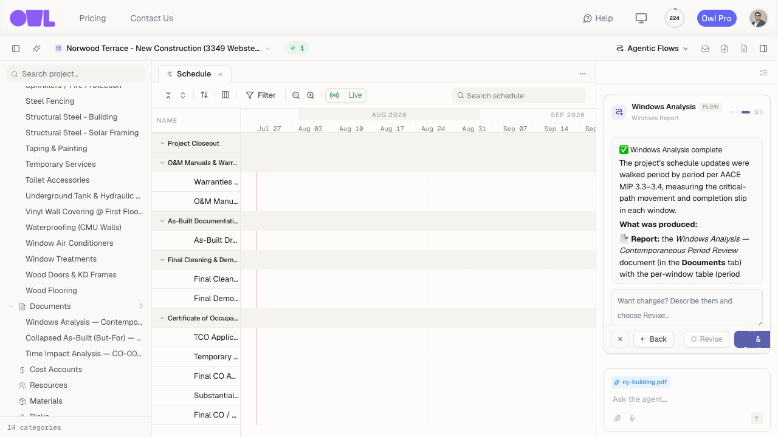Click in the Search schedule field
Viewport: 778px width, 437px height.
519,95
